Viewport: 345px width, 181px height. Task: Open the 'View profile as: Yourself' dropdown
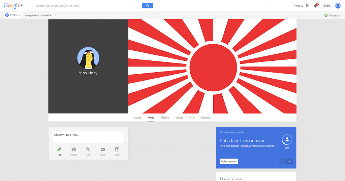pos(38,15)
